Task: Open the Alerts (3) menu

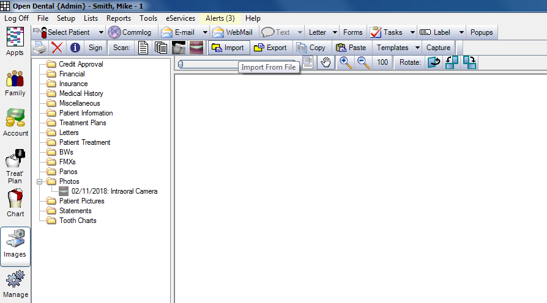Action: click(x=220, y=18)
